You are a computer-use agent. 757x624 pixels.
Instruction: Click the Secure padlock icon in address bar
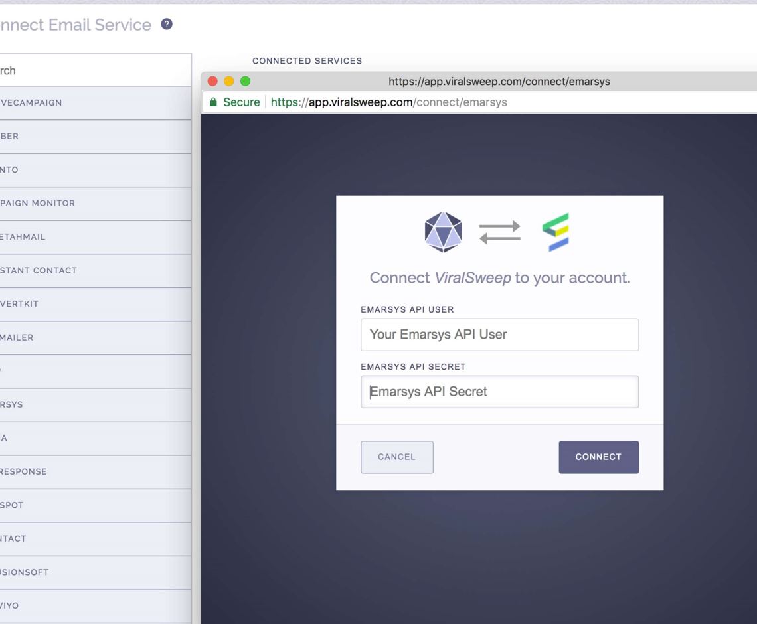pyautogui.click(x=213, y=102)
